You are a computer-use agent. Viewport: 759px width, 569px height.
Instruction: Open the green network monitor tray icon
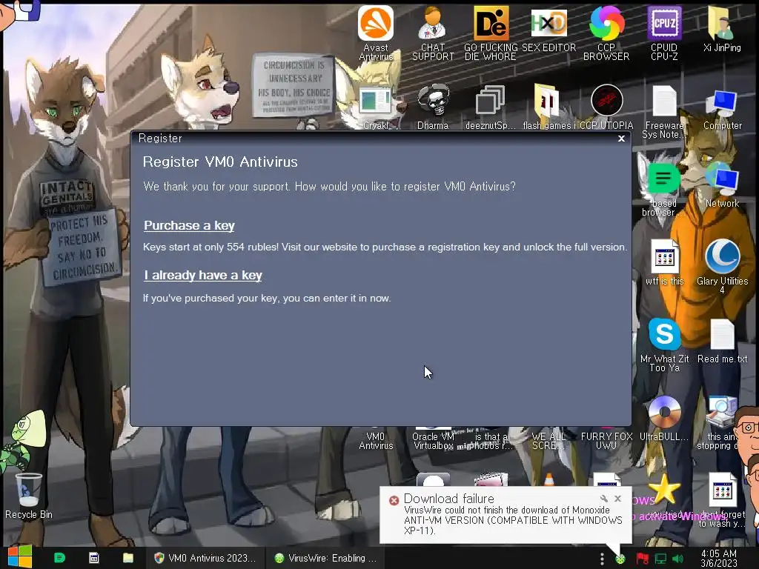click(660, 559)
